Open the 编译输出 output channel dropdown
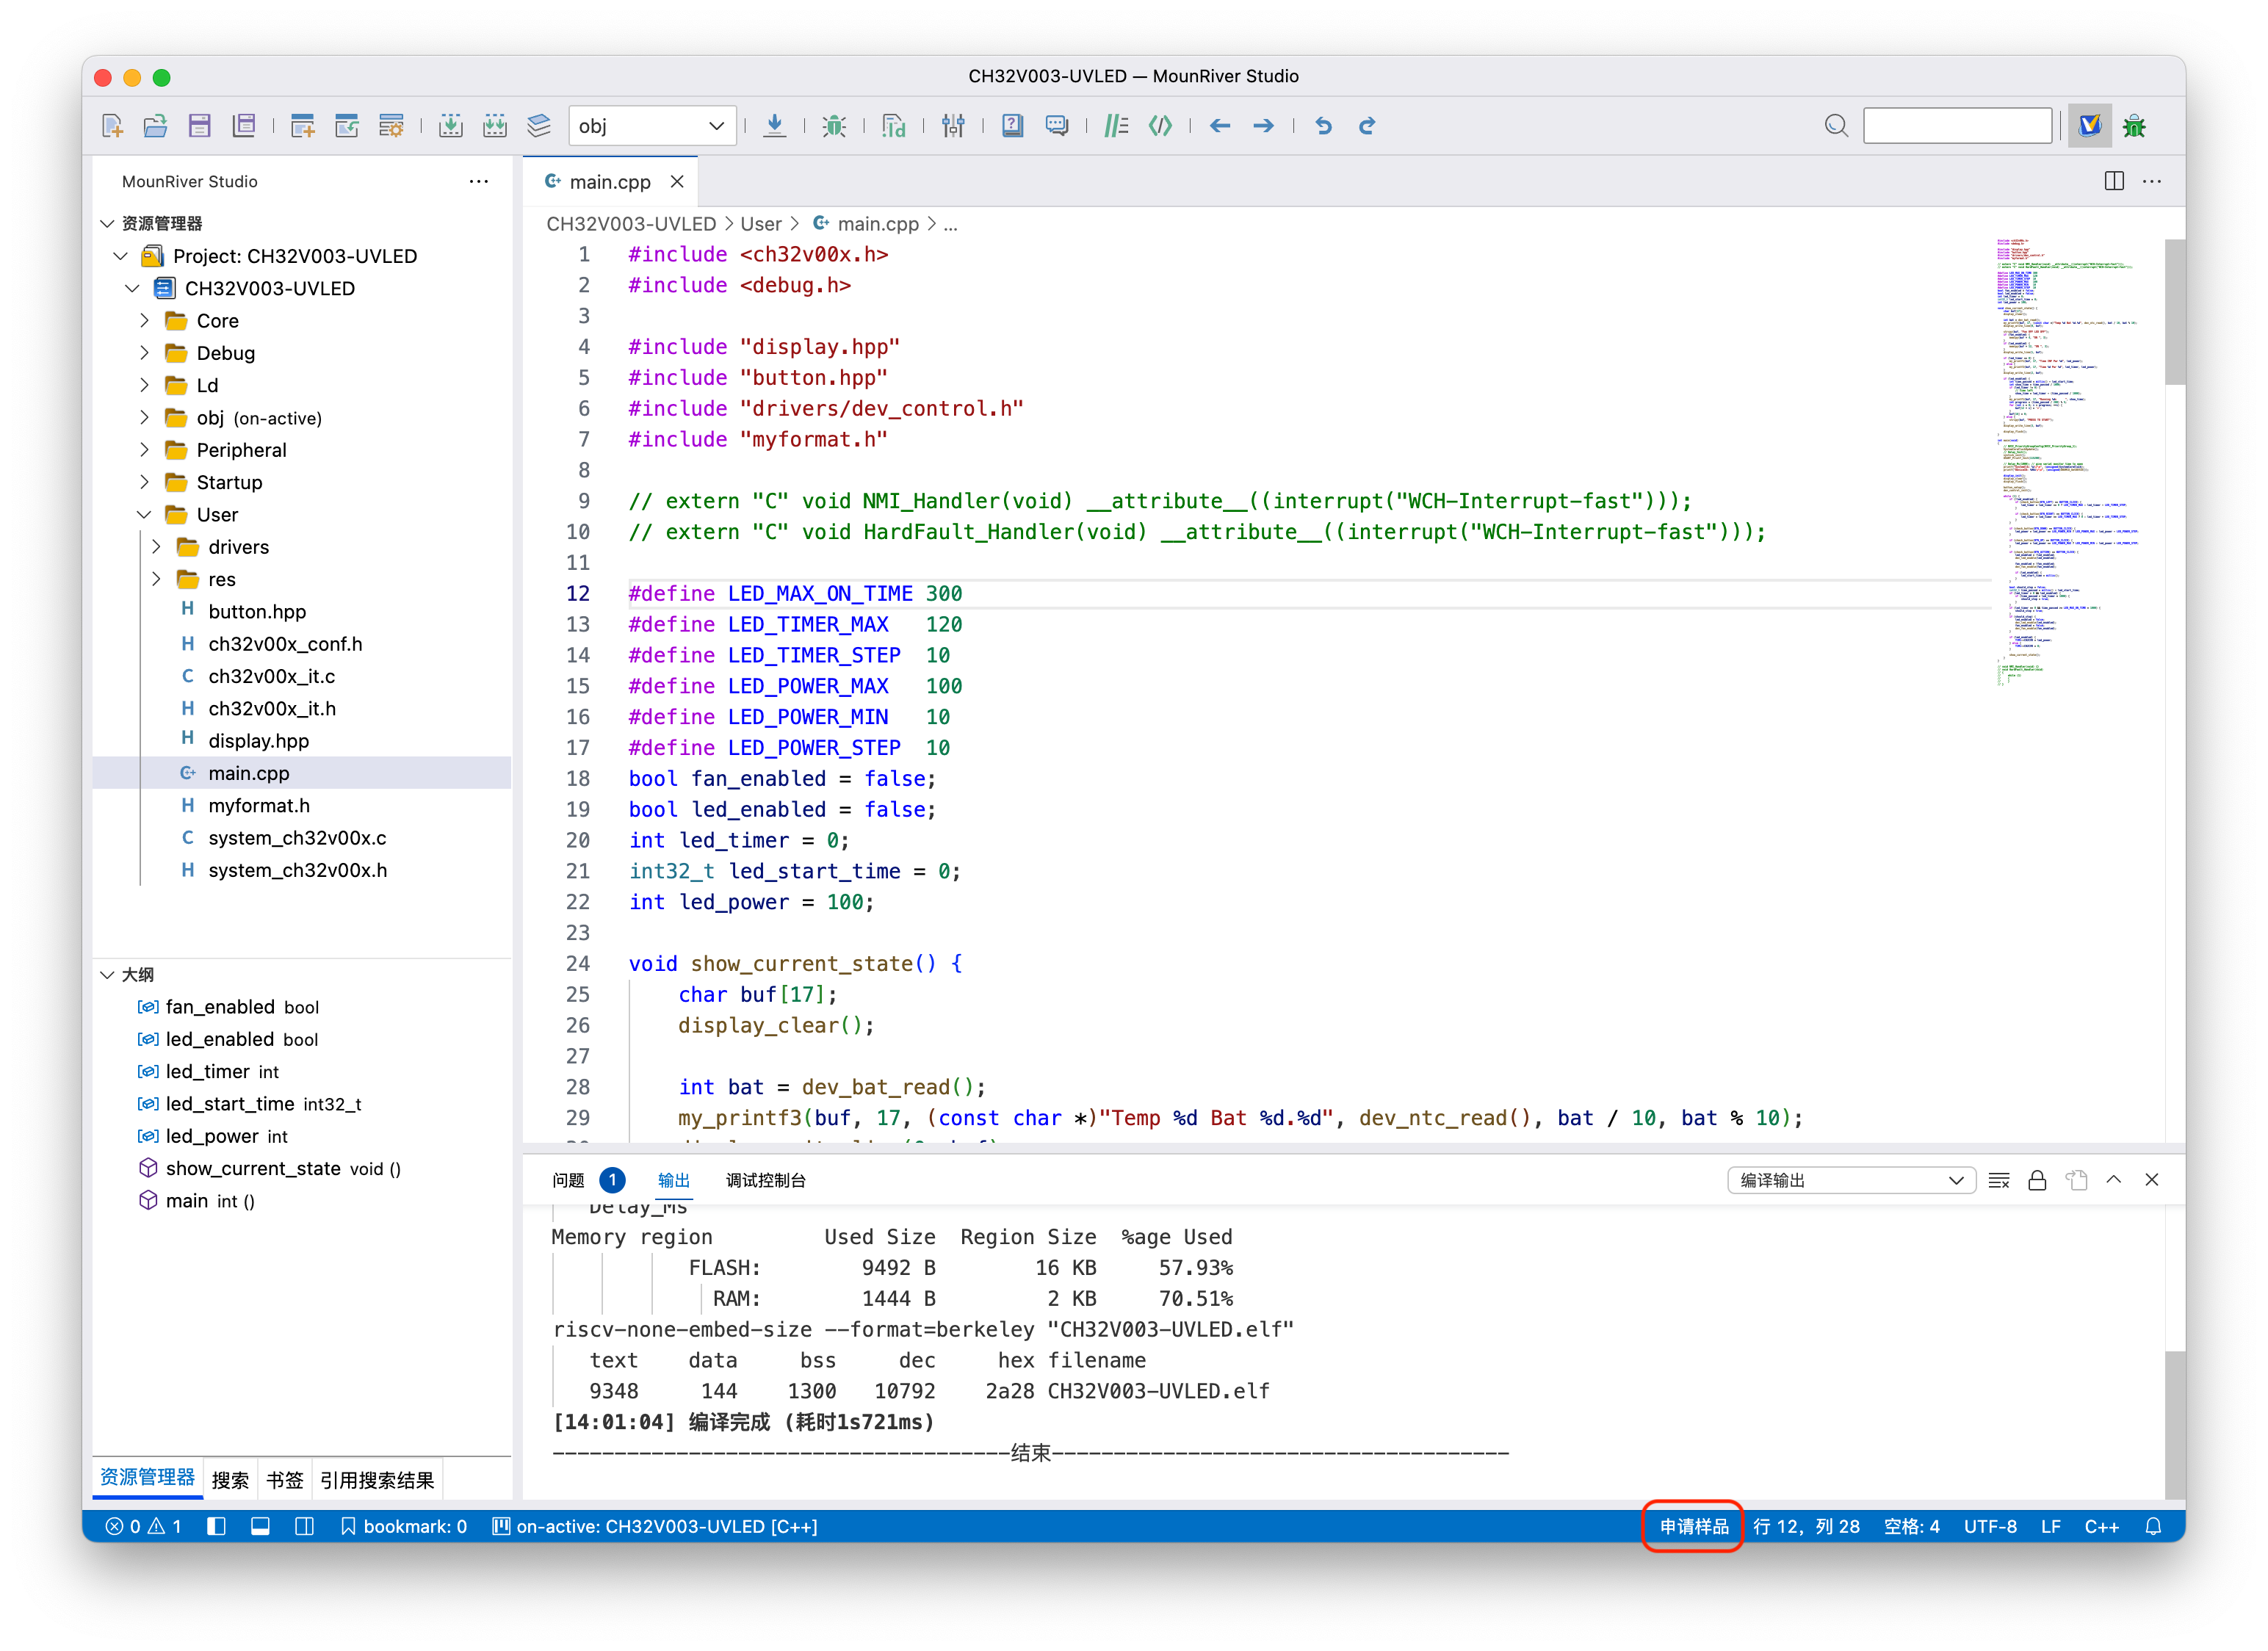Screen dimensions: 2268x1651 coord(1850,1181)
